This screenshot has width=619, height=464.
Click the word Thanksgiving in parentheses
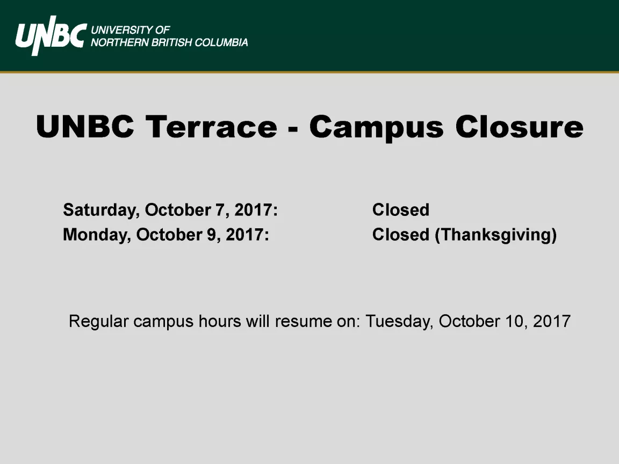pos(496,235)
